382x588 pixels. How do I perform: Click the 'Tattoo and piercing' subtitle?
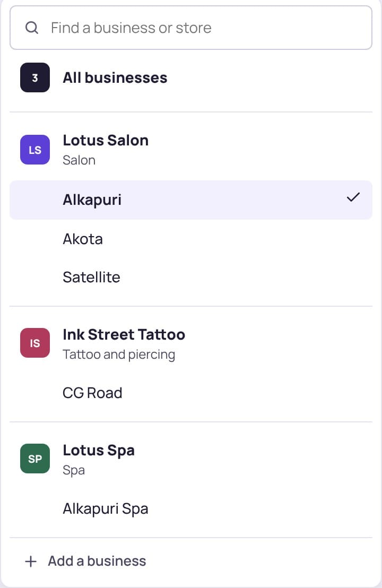point(119,354)
